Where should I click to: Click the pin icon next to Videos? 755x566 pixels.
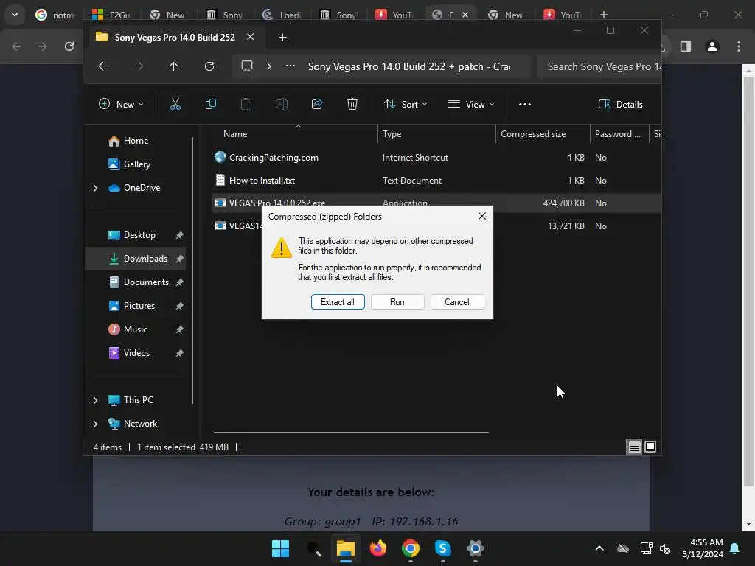(179, 353)
